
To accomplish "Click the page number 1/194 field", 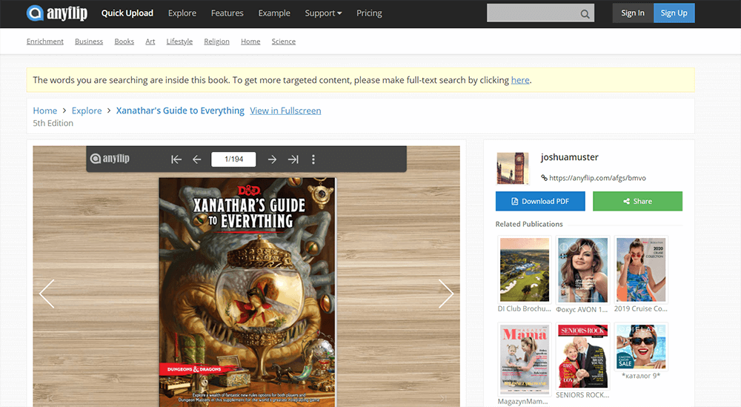I will (233, 159).
